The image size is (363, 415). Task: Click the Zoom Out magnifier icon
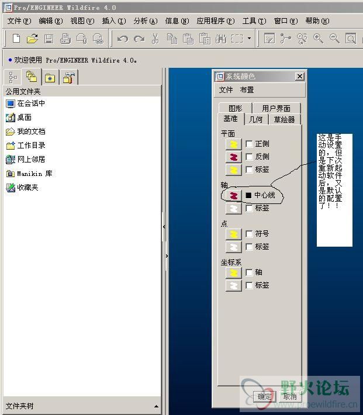(334, 39)
